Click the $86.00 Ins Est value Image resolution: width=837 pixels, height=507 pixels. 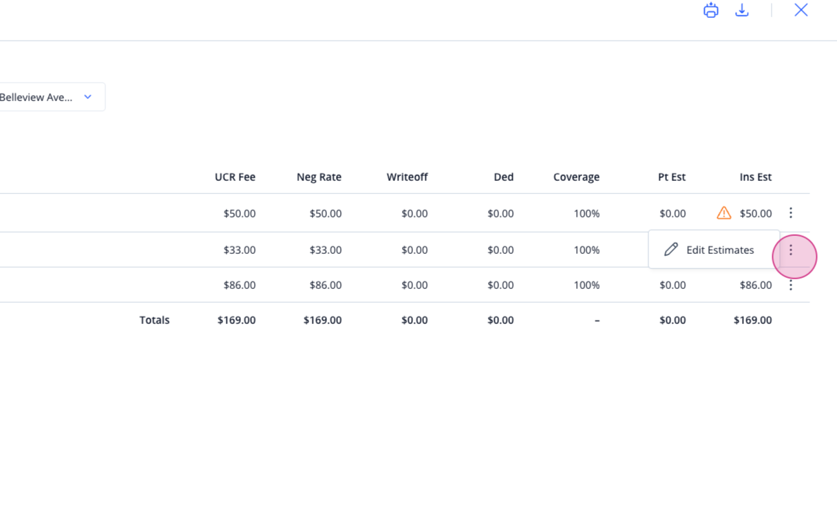point(756,285)
